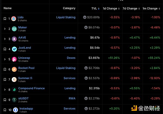Expand the Uniswap row
Screen dimensions: 163x114
point(5,59)
